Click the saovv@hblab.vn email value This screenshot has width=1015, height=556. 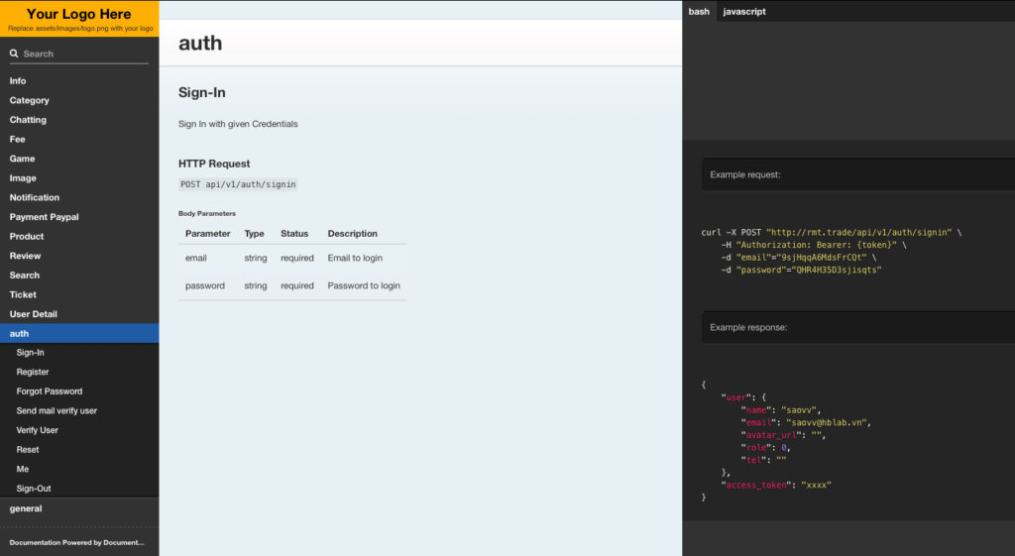click(827, 422)
